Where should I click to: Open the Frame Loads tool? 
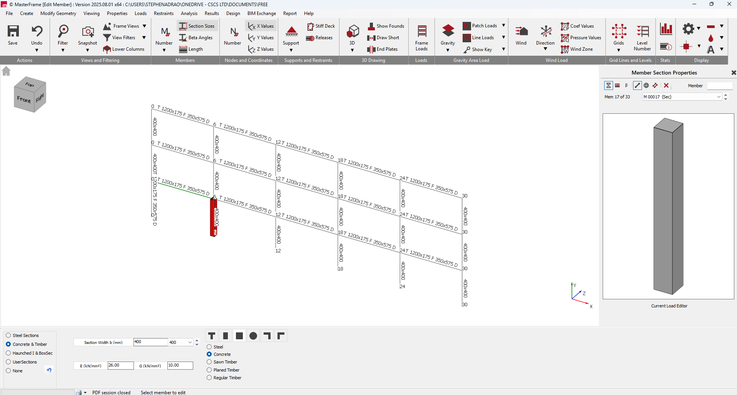tap(421, 32)
